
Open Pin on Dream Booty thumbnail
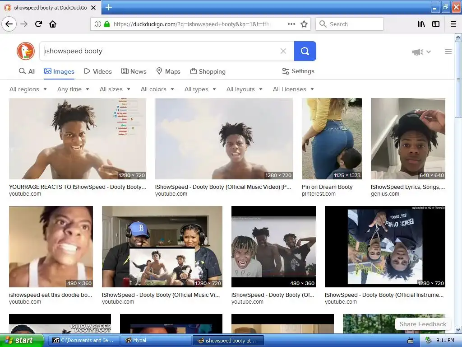[x=332, y=139]
